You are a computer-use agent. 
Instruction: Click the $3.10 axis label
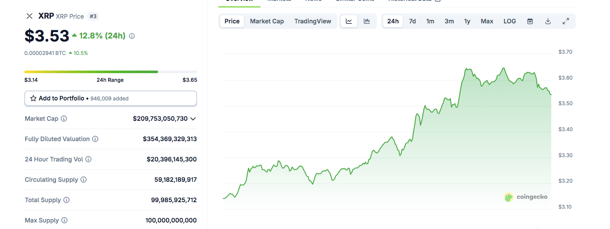pyautogui.click(x=565, y=206)
